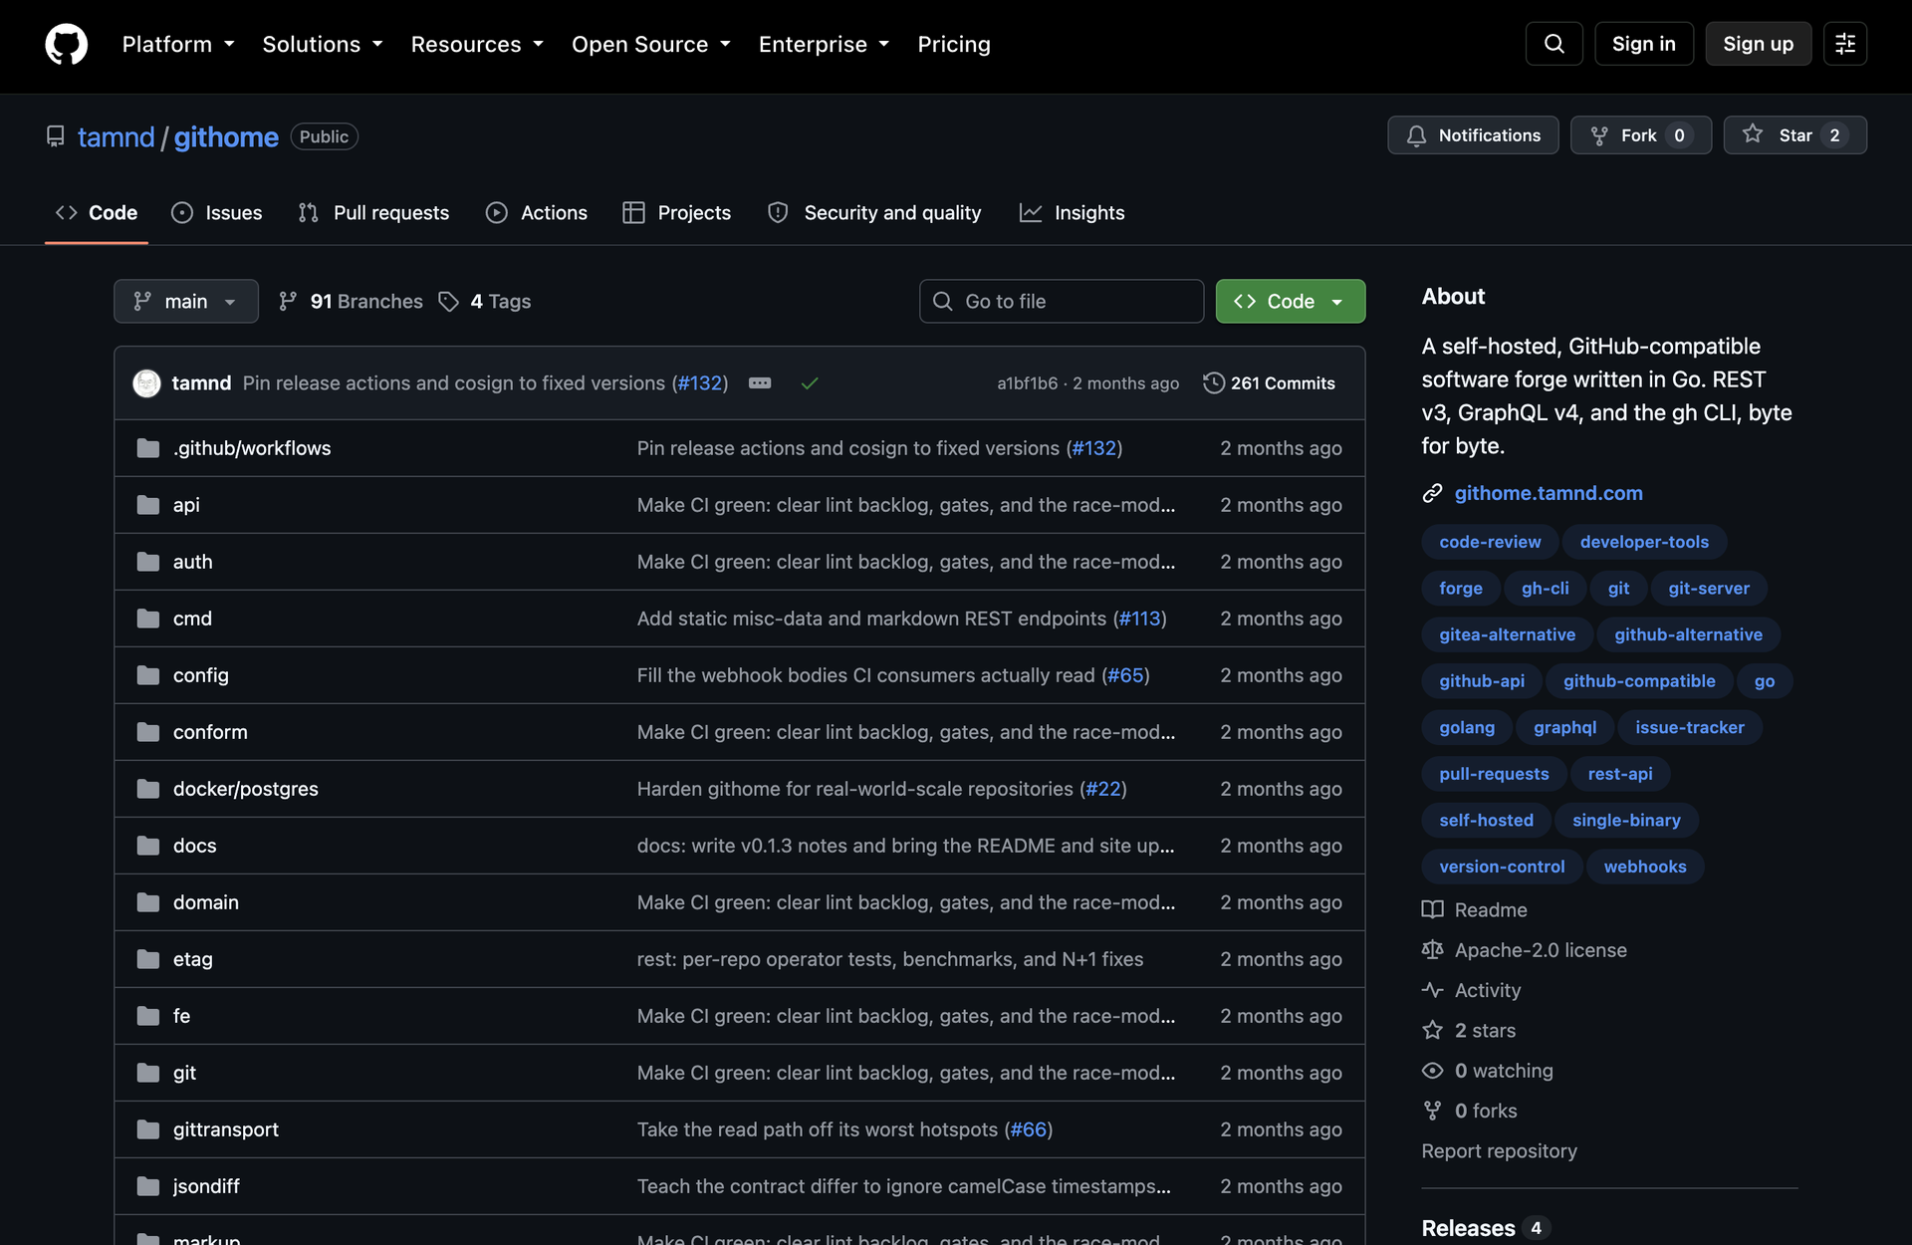Screen dimensions: 1912x1245
Task: Click the Sign up button
Action: pos(1759,44)
